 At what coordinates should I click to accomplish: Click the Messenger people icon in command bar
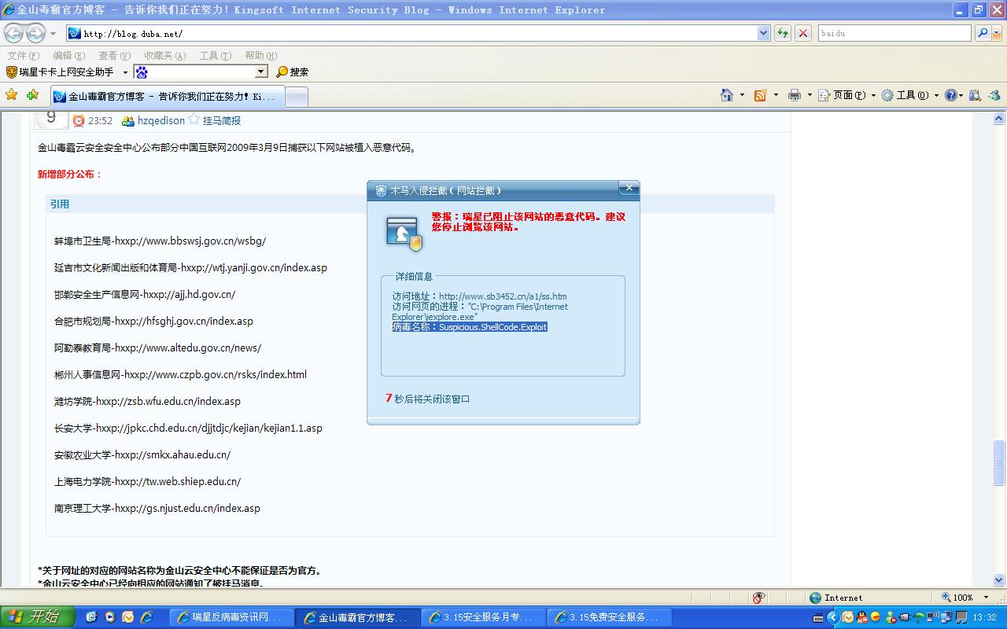tap(994, 95)
